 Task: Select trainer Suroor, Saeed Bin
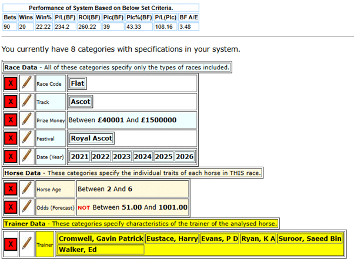pos(310,239)
